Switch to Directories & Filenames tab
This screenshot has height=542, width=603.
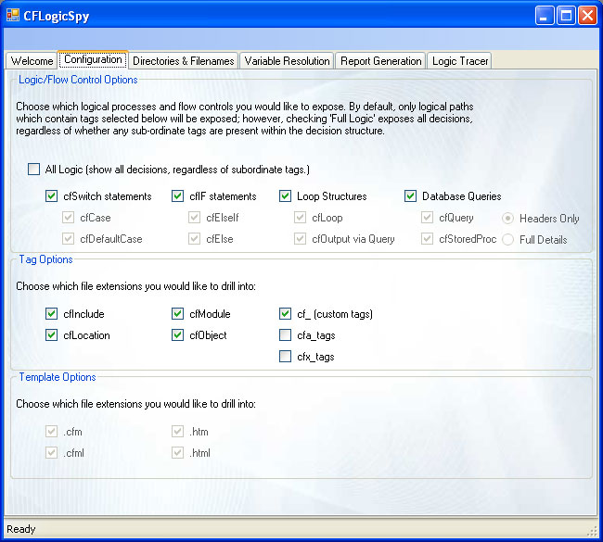click(183, 61)
